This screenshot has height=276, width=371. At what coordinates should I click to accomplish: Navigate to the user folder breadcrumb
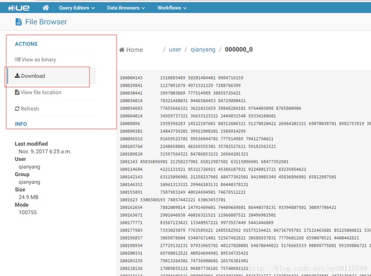click(175, 50)
